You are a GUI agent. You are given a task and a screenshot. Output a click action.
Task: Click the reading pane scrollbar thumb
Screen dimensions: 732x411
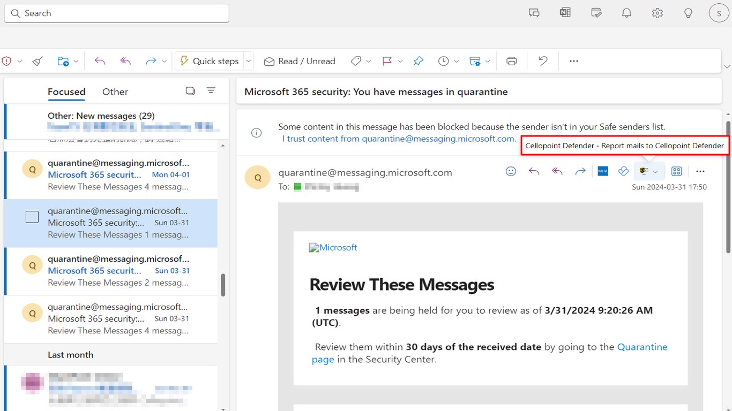pyautogui.click(x=728, y=187)
